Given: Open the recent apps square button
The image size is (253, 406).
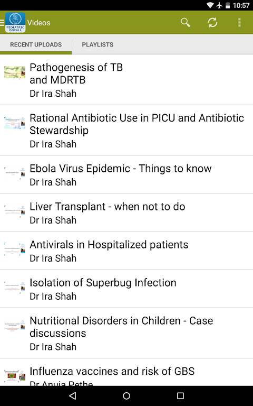Looking at the screenshot, I should coord(180,395).
